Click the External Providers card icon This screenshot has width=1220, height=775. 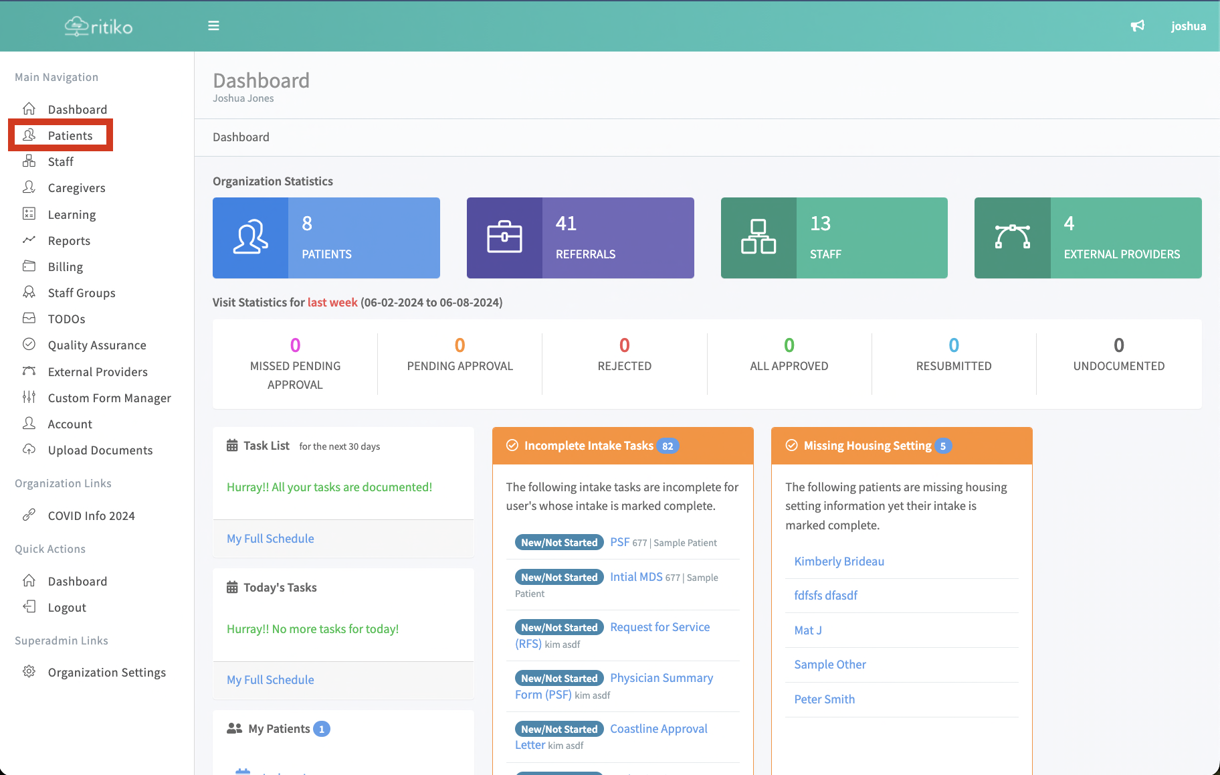1012,238
